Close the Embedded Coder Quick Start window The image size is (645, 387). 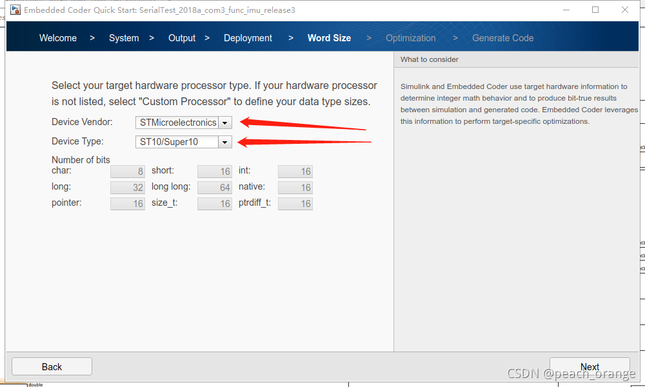pyautogui.click(x=625, y=10)
